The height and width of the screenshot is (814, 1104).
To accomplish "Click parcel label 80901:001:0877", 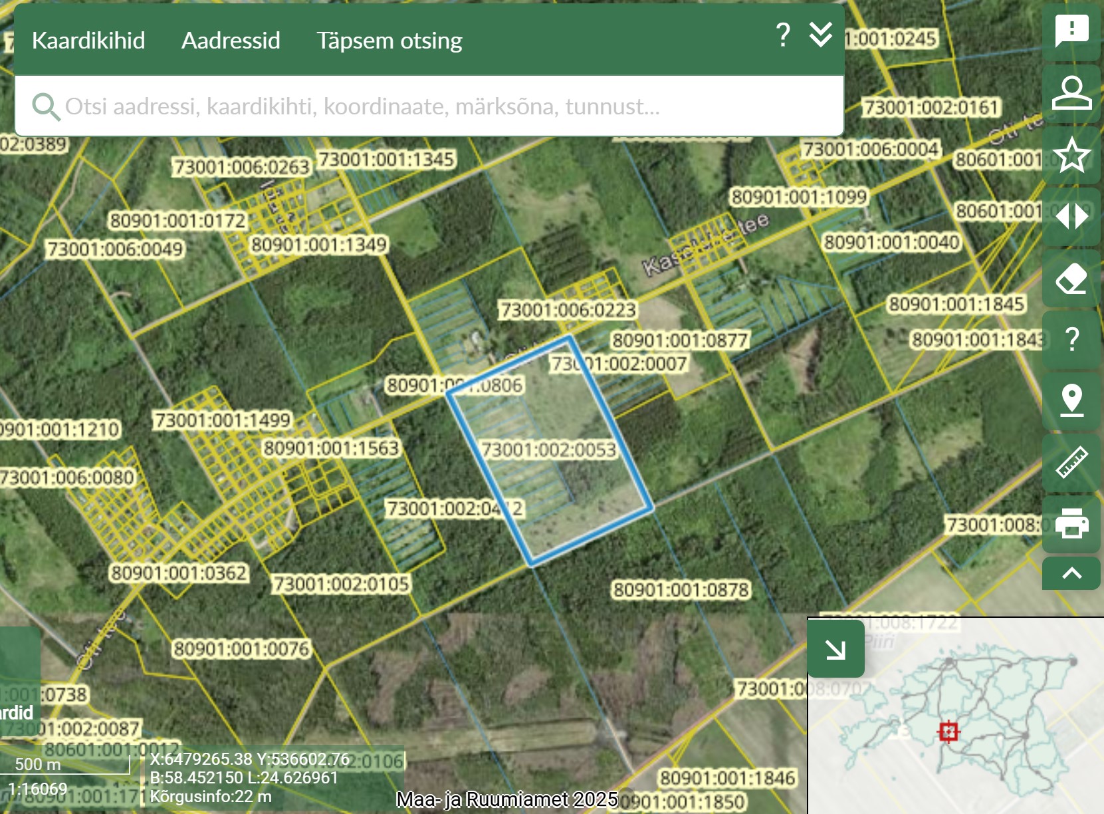I will click(x=680, y=340).
